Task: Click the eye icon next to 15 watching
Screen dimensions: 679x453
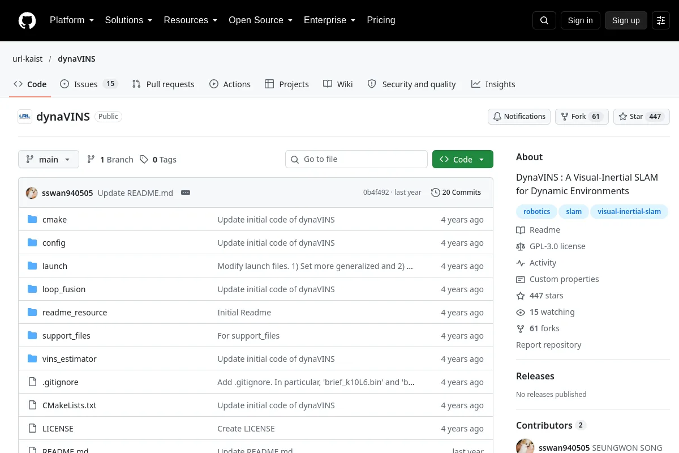Action: coord(521,312)
